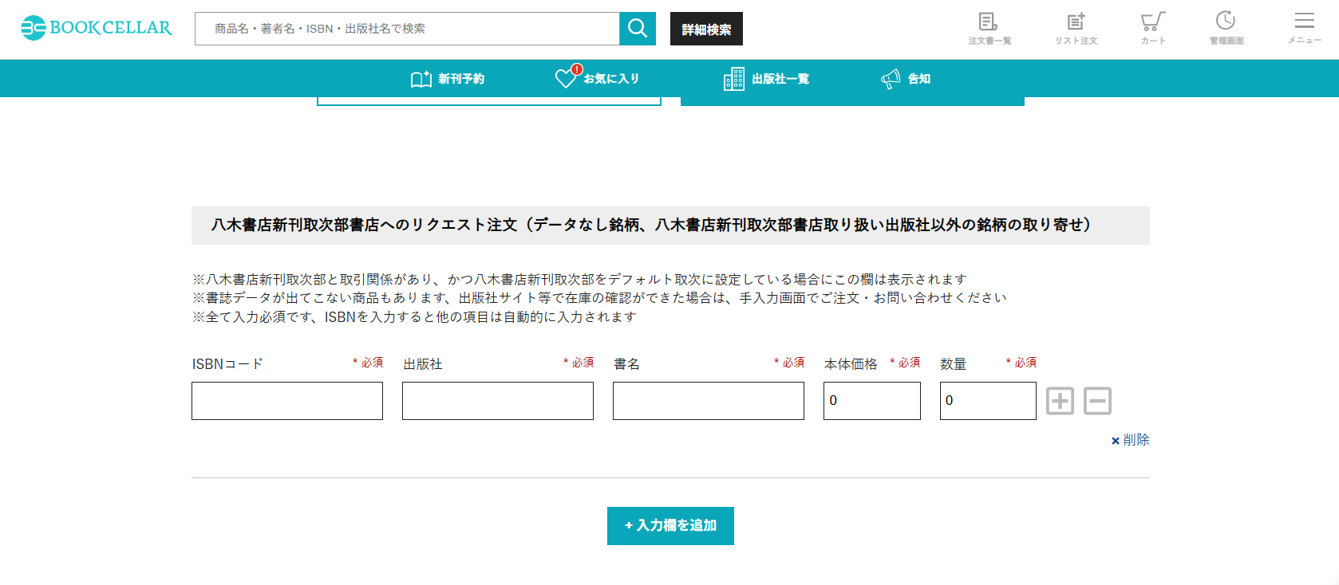Click the 詳細検索 advanced search button
This screenshot has width=1339, height=585.
(x=706, y=29)
